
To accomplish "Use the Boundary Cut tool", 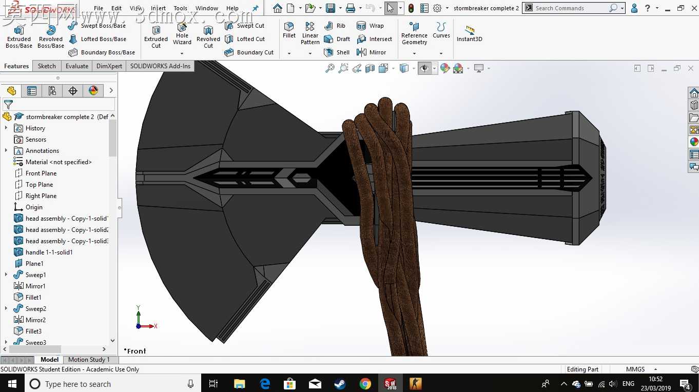I will 249,52.
